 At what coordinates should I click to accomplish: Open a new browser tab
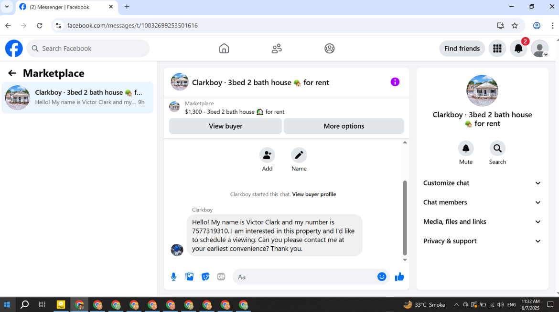tap(127, 7)
